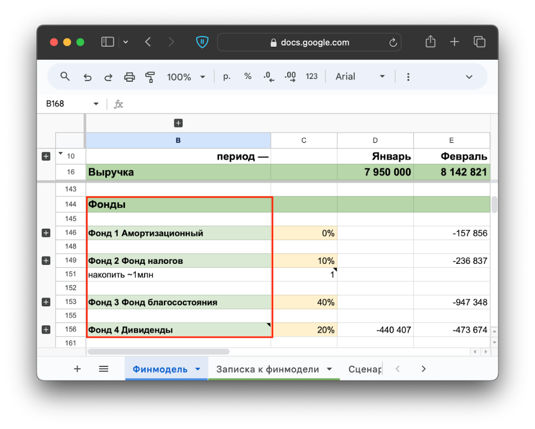Viewport: 535px width, 429px height.
Task: Decrease decimal places in toolbar
Action: pyautogui.click(x=269, y=77)
